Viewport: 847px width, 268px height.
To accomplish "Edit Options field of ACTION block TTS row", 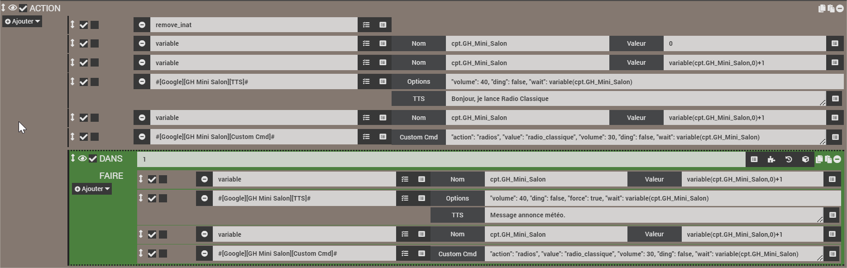I will pos(645,81).
